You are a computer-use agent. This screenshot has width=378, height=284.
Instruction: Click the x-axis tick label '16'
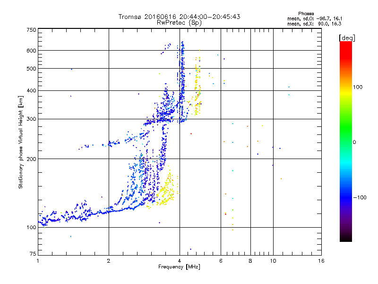(x=321, y=261)
